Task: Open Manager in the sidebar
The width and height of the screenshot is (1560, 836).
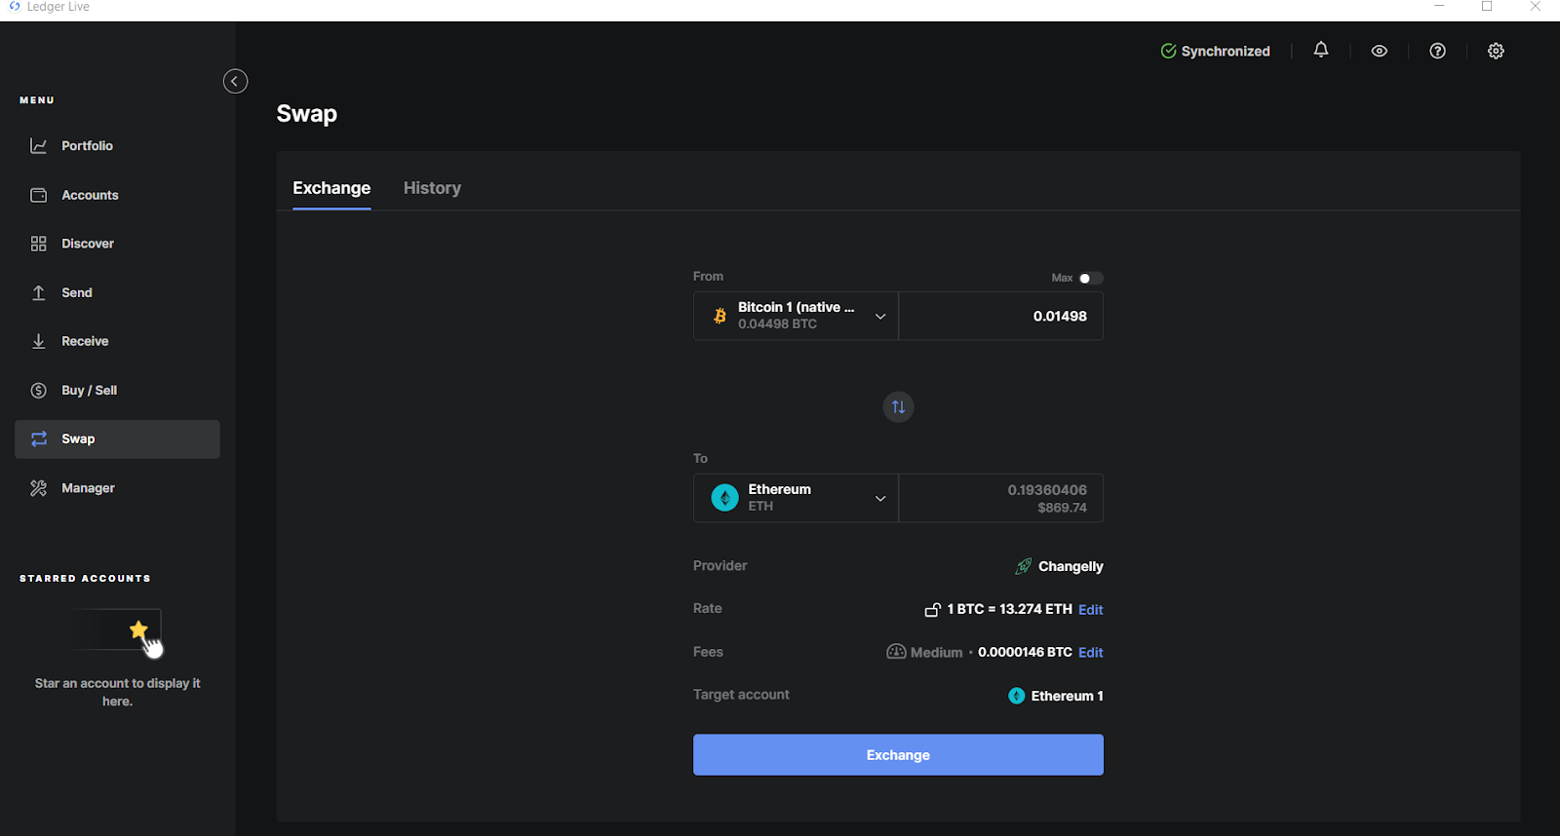Action: coord(88,488)
